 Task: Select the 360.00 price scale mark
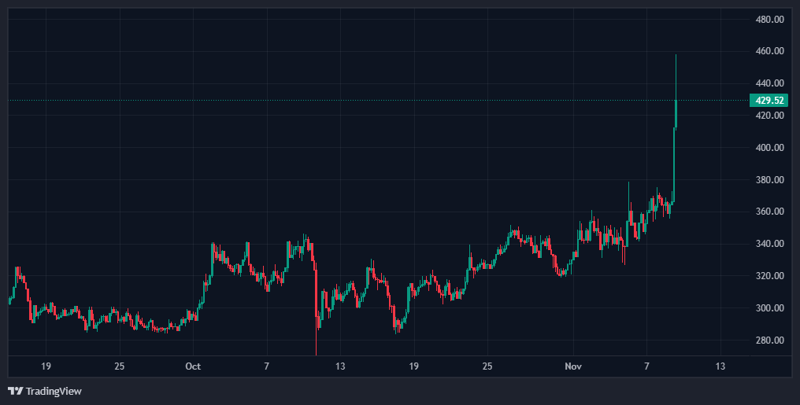click(769, 212)
